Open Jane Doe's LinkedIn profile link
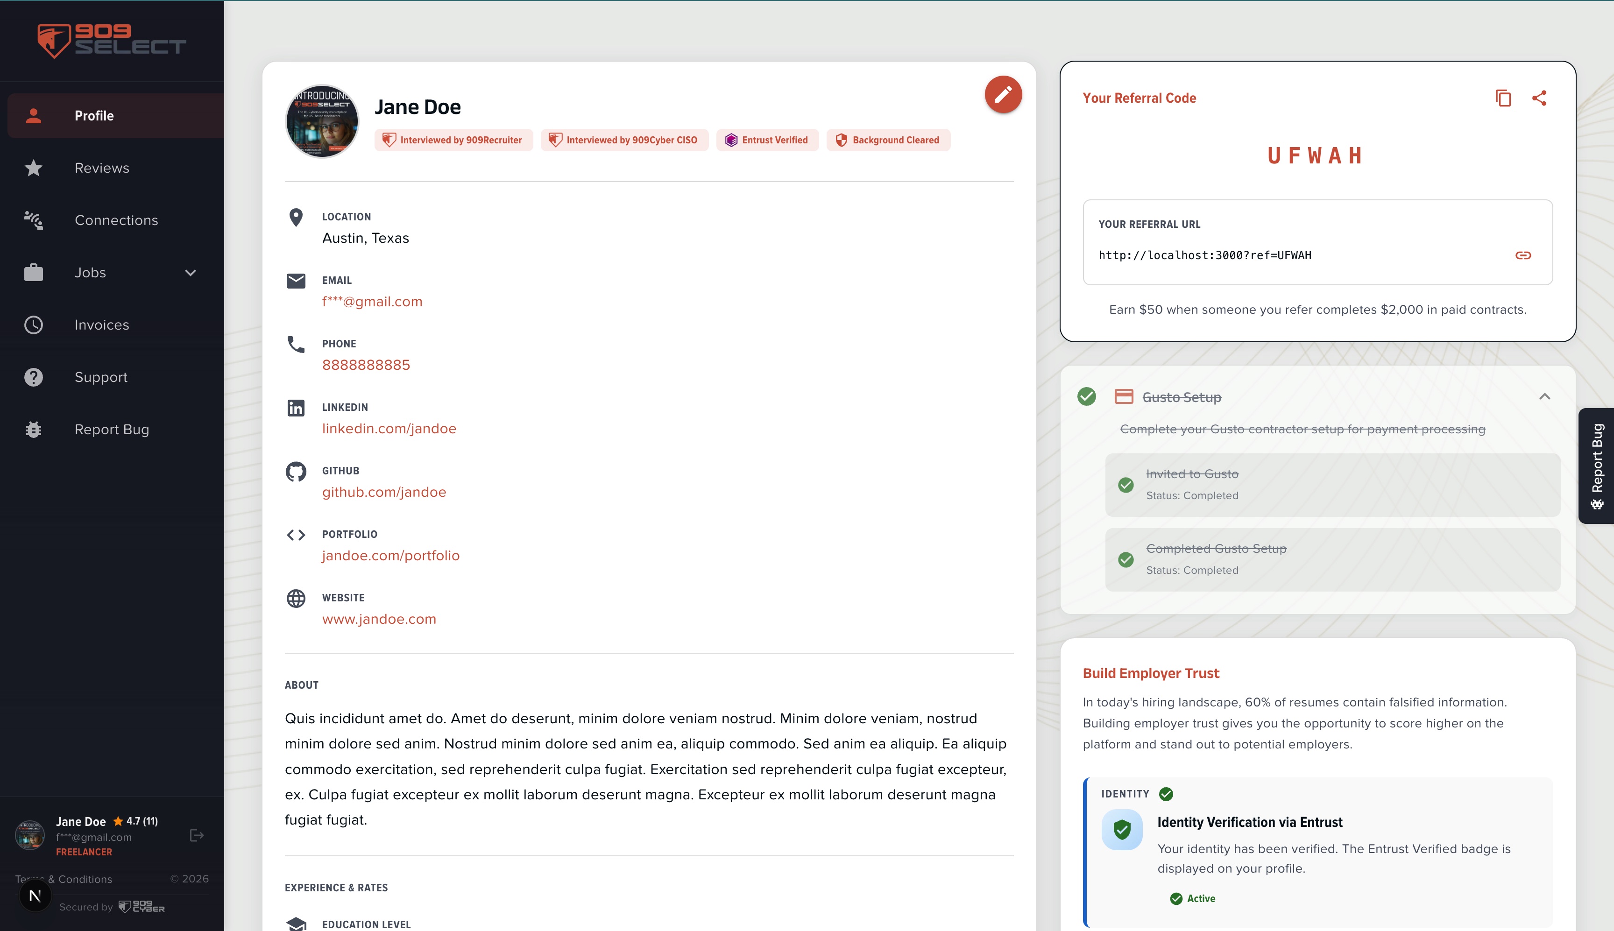 [389, 429]
